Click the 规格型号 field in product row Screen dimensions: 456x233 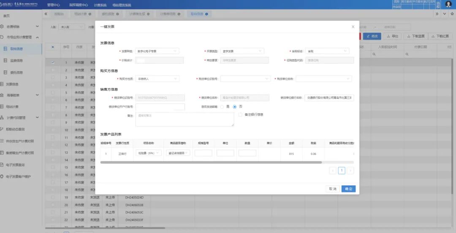click(203, 153)
